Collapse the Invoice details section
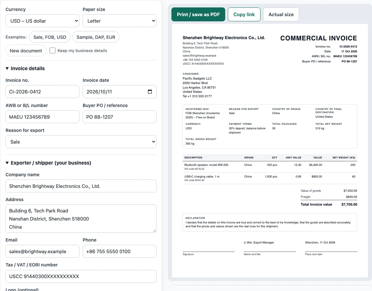The image size is (372, 291). 25,69
